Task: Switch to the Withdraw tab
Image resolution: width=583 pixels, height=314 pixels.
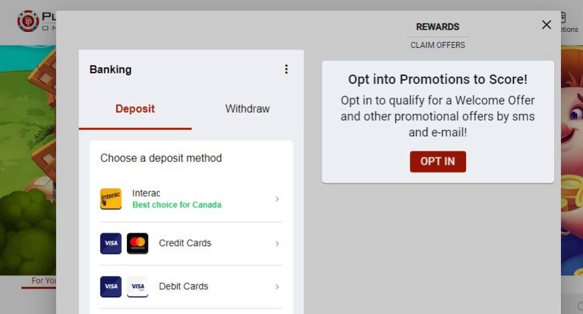Action: coord(247,109)
